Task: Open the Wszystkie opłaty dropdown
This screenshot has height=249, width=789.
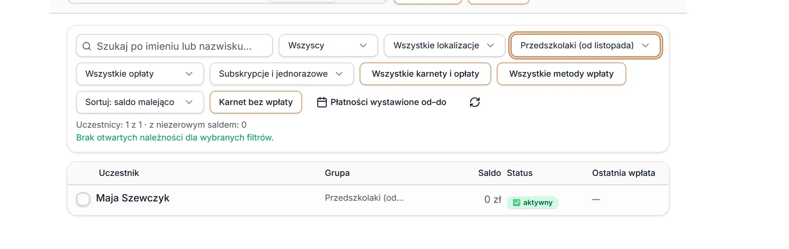Action: click(x=140, y=74)
